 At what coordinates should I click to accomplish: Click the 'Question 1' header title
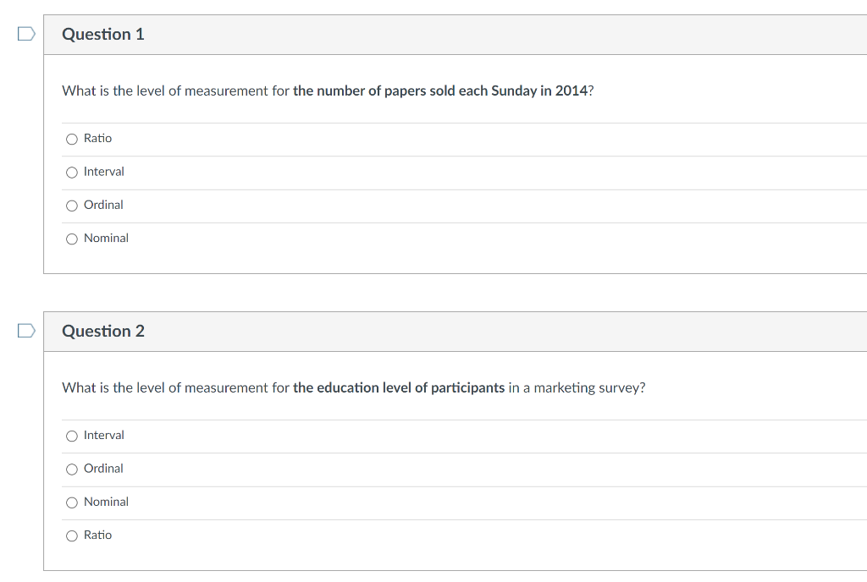pos(102,34)
